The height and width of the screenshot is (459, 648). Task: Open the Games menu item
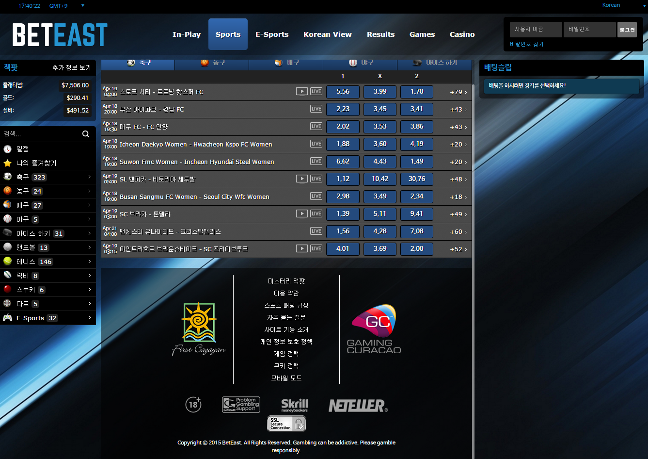[422, 34]
